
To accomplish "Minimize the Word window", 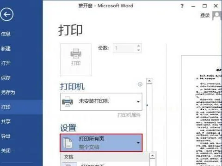I will (x=193, y=6).
